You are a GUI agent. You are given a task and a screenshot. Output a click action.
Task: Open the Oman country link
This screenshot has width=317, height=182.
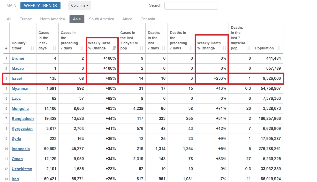tap(17, 159)
